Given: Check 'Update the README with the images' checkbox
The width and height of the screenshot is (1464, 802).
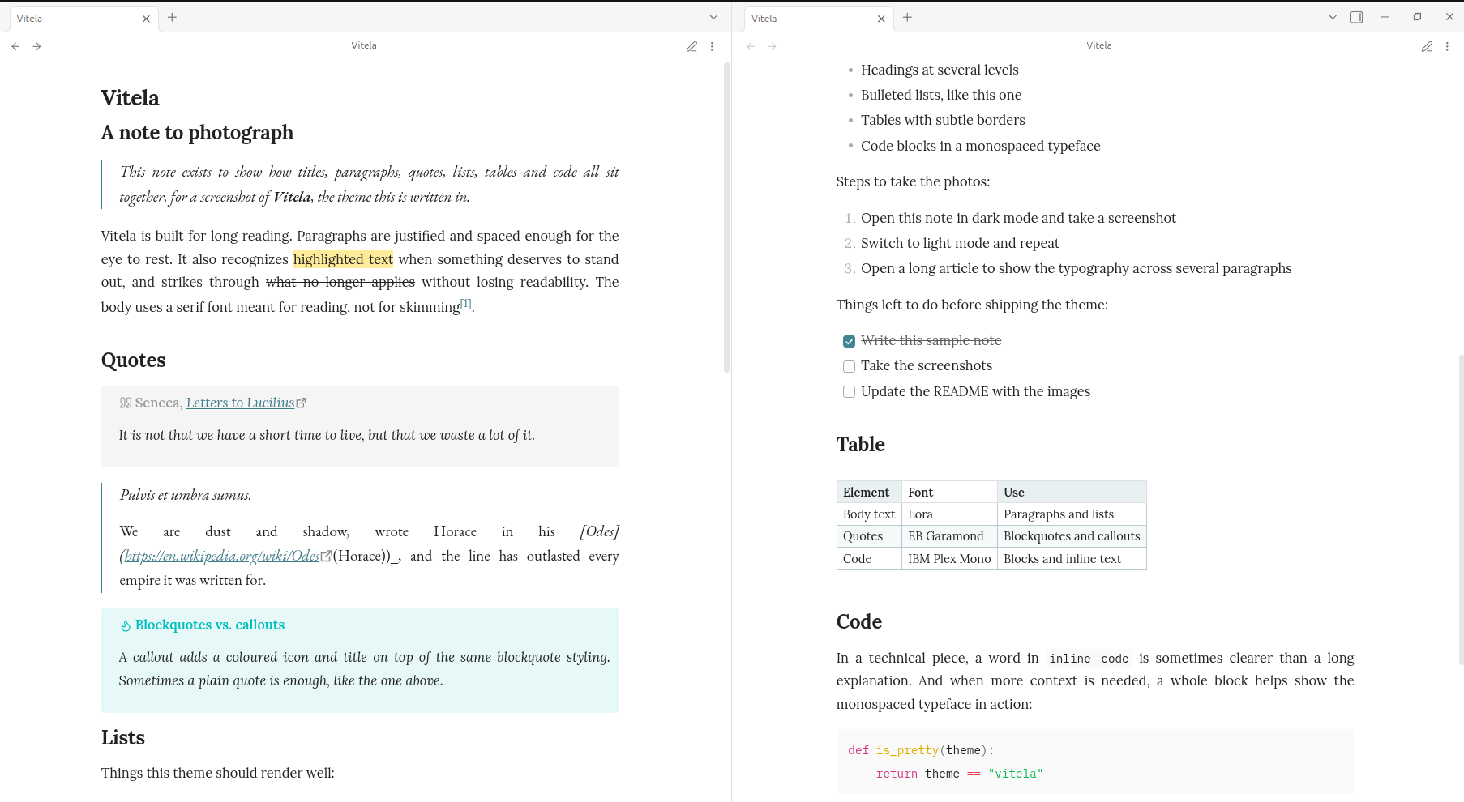Looking at the screenshot, I should point(849,391).
